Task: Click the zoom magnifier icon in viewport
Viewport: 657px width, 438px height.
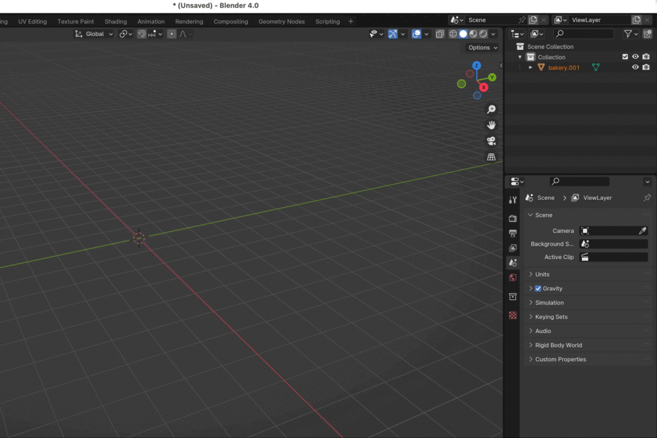Action: (491, 110)
